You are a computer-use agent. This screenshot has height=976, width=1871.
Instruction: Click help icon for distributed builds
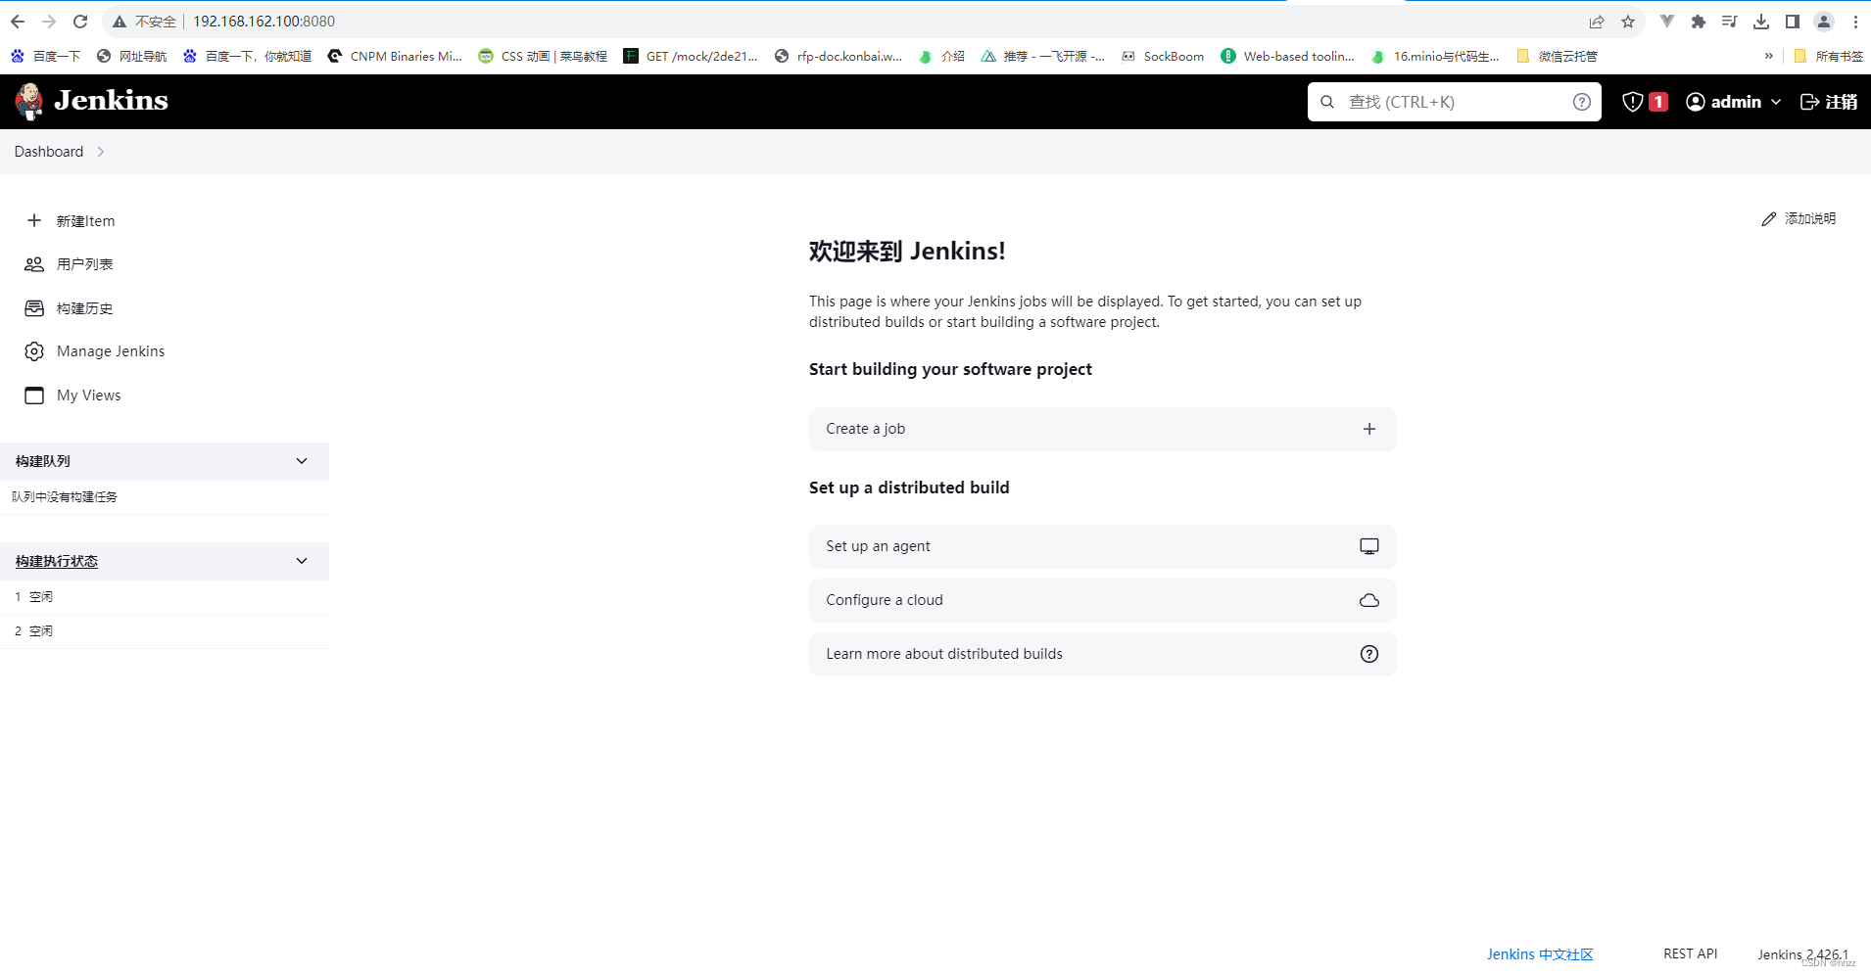[x=1369, y=654]
